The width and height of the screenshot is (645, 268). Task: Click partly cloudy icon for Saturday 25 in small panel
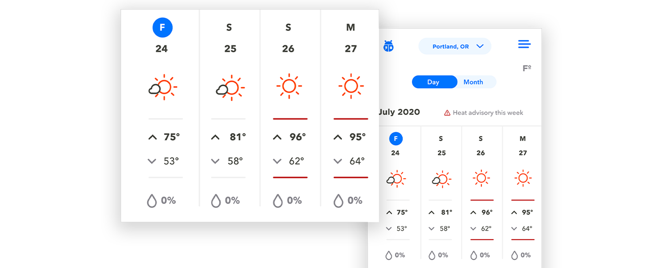pos(441,180)
